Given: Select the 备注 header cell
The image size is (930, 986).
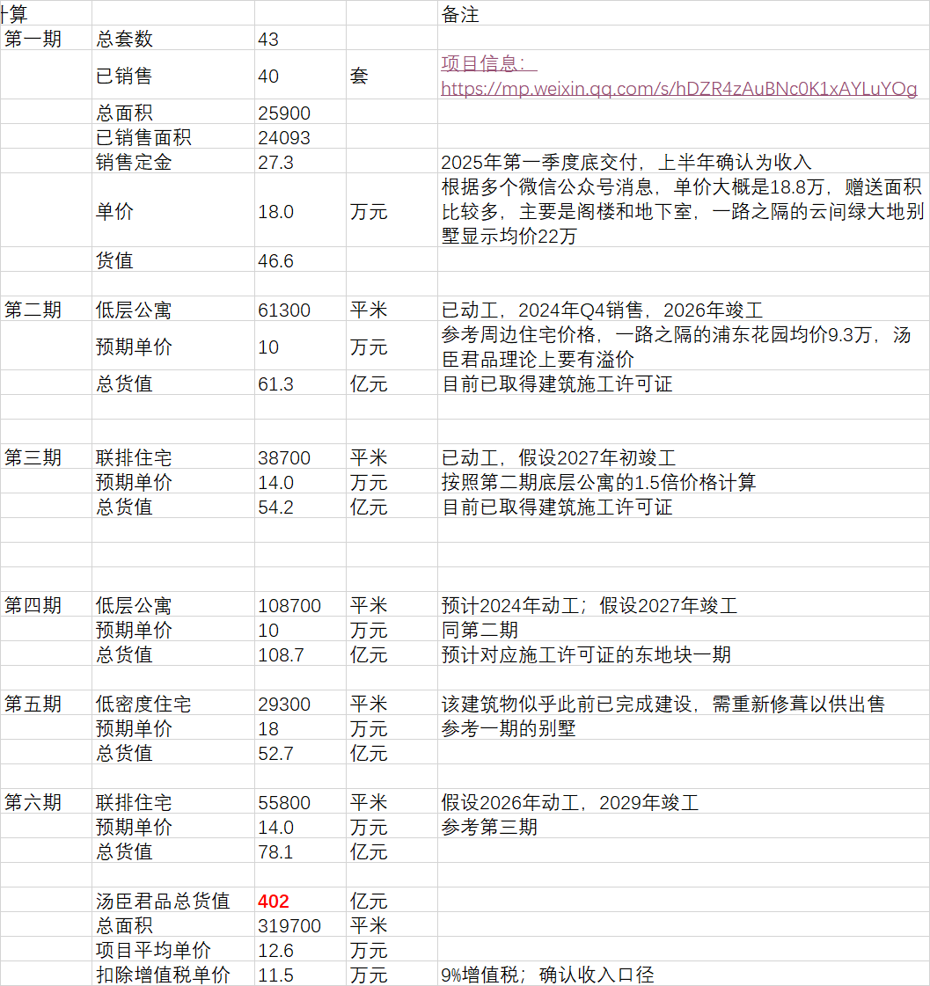Looking at the screenshot, I should point(684,13).
